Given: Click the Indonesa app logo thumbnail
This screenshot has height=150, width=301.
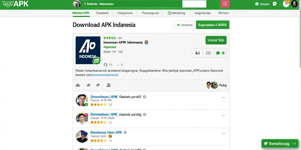Looking at the screenshot, I should 88,50.
